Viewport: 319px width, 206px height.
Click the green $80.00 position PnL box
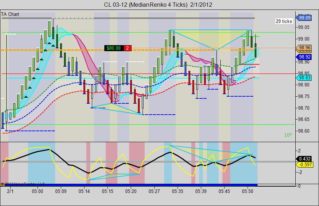(114, 48)
